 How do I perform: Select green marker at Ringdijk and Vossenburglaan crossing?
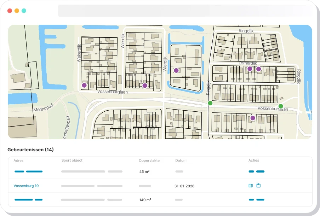pos(210,103)
